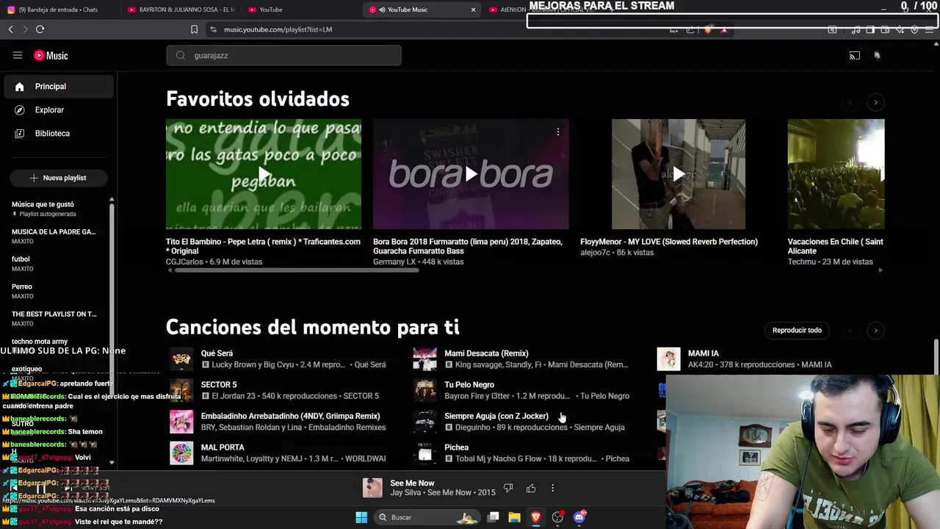The width and height of the screenshot is (940, 529).
Task: Close the YouTube Music tab
Action: pos(473,10)
